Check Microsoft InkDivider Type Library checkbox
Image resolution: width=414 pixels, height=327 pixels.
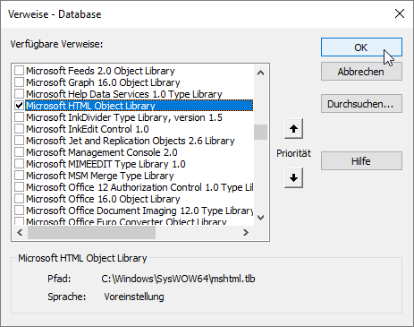tap(20, 117)
